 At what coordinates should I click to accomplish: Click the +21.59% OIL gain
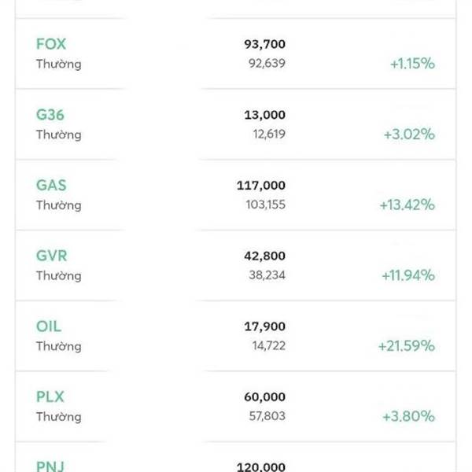pyautogui.click(x=406, y=346)
